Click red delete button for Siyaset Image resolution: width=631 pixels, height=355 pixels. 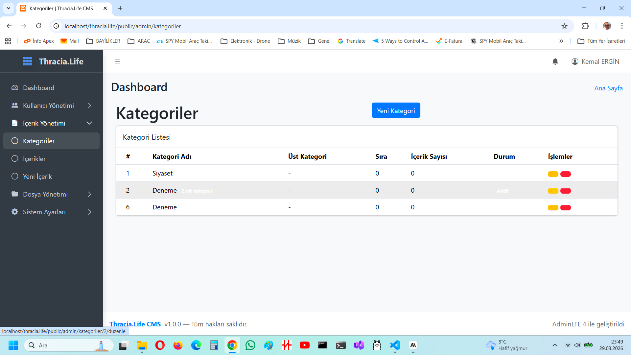pyautogui.click(x=565, y=174)
